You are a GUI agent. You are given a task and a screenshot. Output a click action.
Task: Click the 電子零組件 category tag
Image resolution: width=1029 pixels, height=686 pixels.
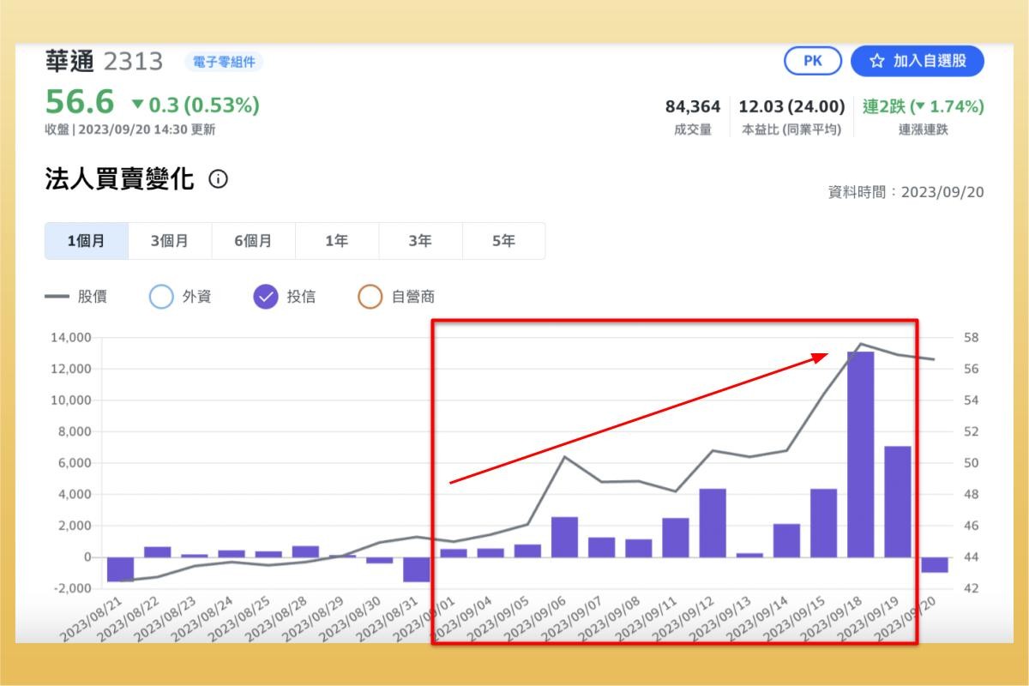click(x=225, y=62)
